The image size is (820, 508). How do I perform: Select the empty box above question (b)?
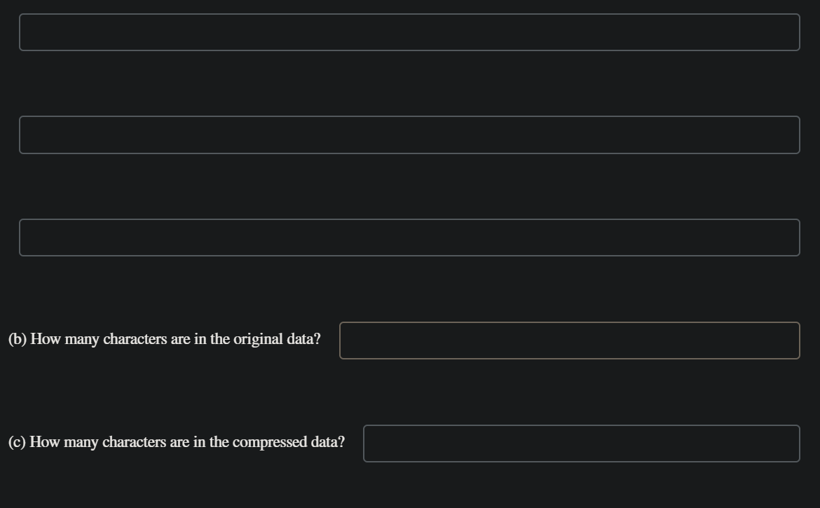(410, 238)
